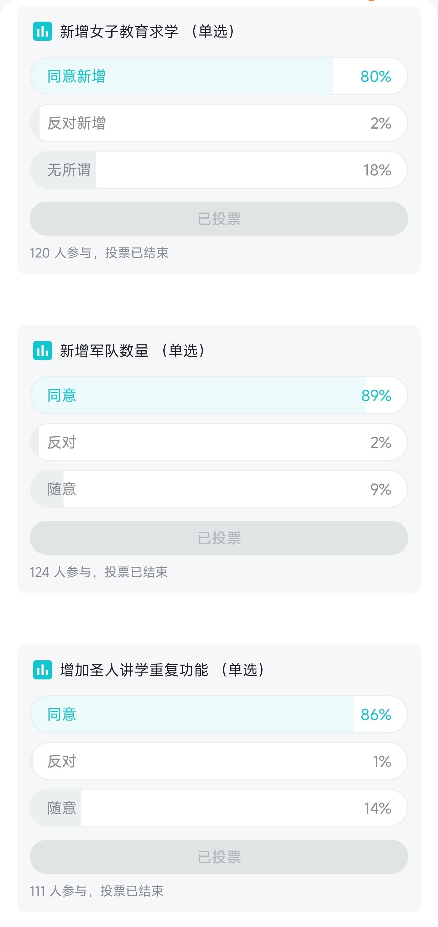Choose the 无所谓 option
Screen dimensions: 438x927
point(219,170)
